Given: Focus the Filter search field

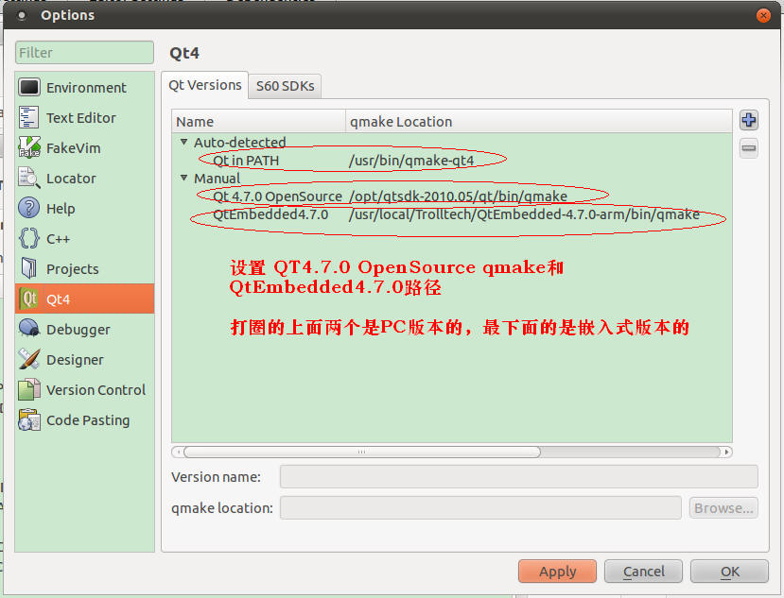Looking at the screenshot, I should click(x=84, y=53).
